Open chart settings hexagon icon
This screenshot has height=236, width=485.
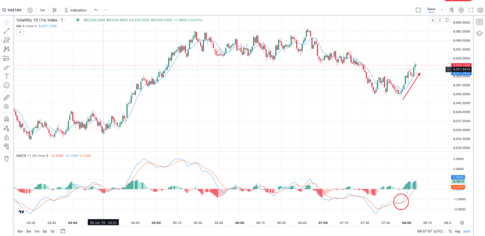coord(461,10)
